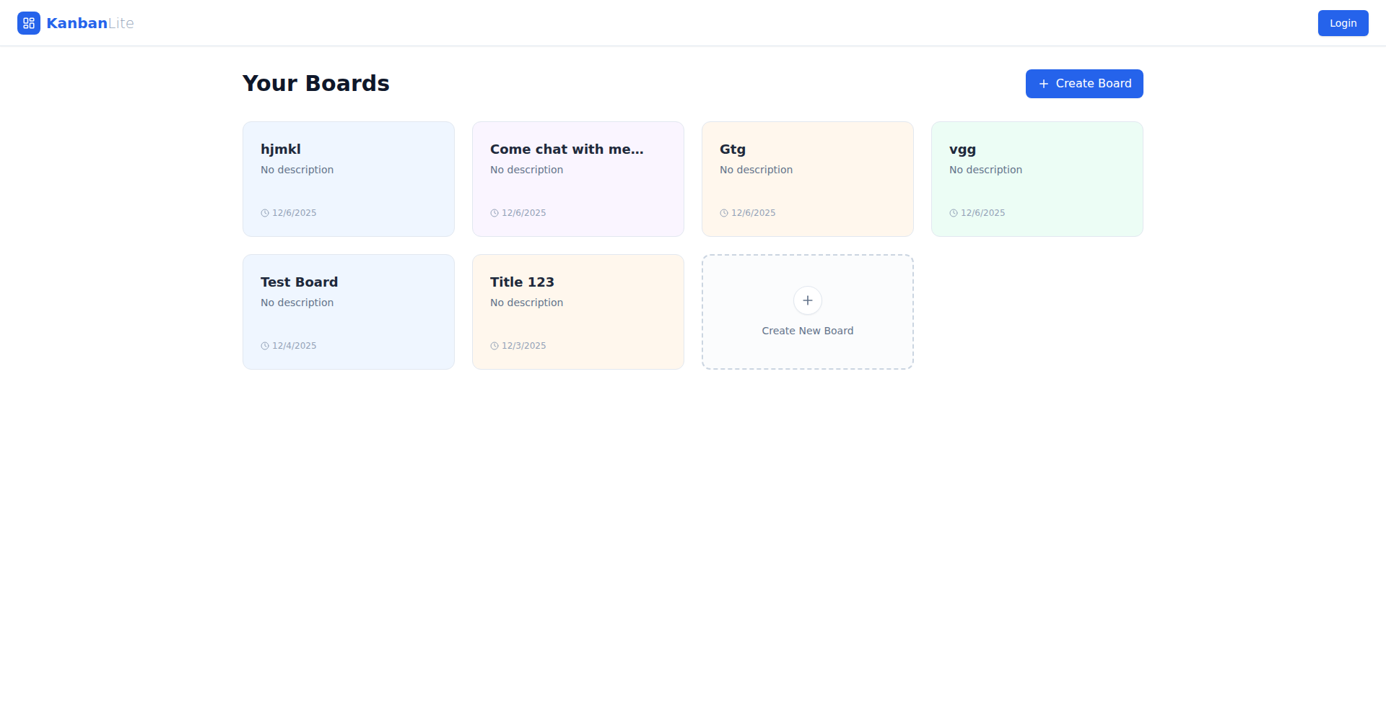Image resolution: width=1386 pixels, height=717 pixels.
Task: Click the clock icon on the hjmkl board
Action: 263,212
